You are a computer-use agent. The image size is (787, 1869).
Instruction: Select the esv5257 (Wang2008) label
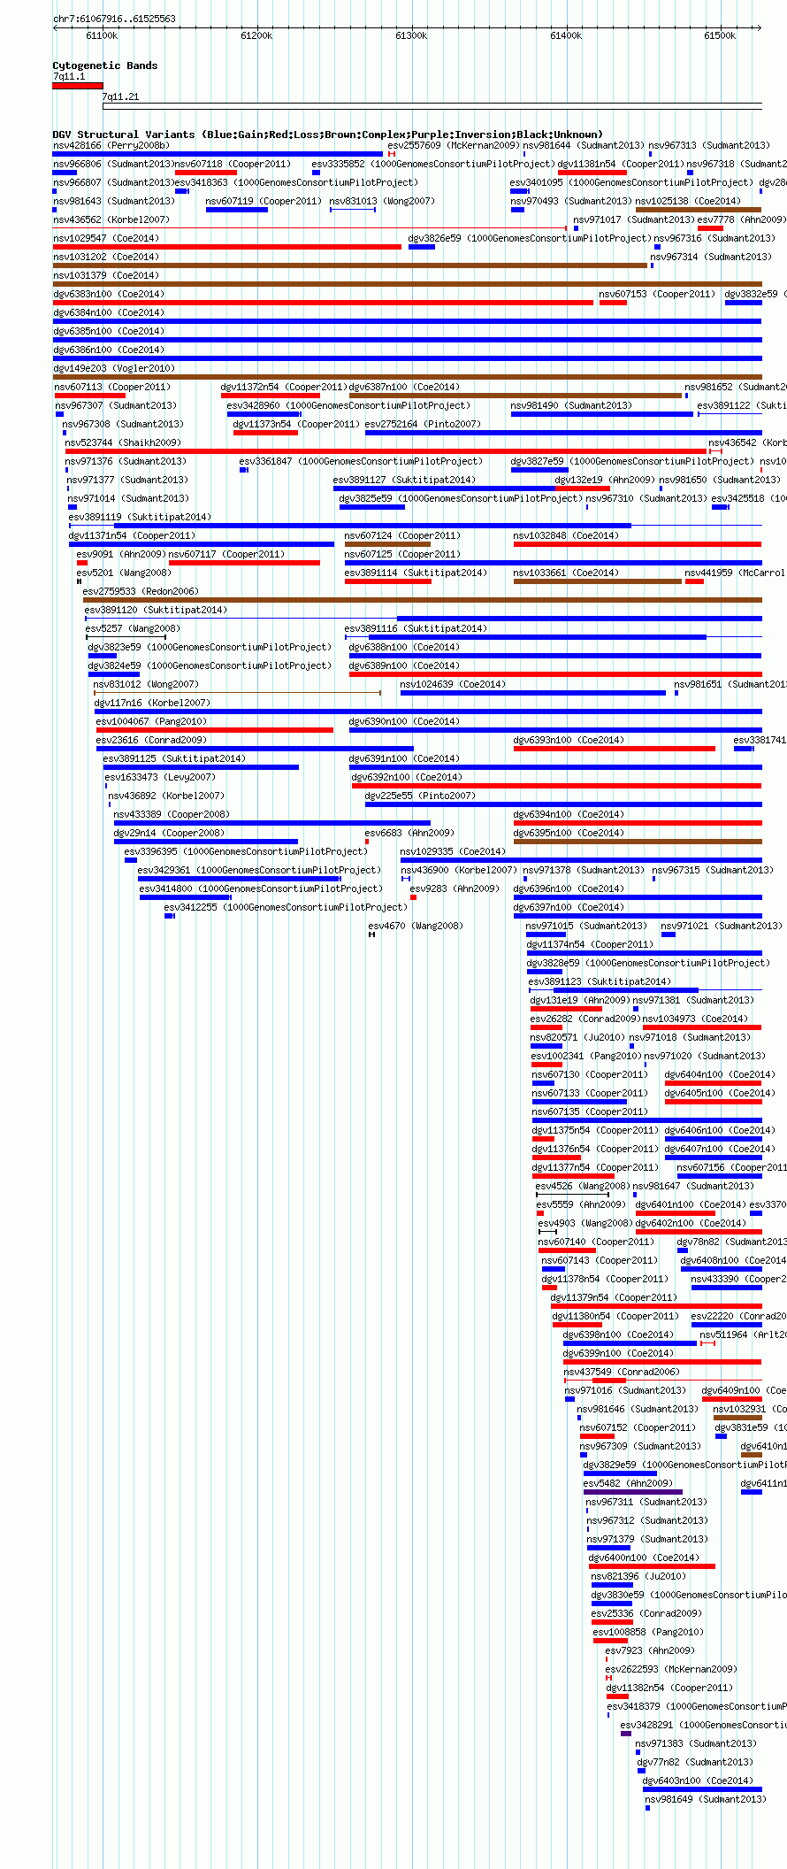pyautogui.click(x=133, y=628)
